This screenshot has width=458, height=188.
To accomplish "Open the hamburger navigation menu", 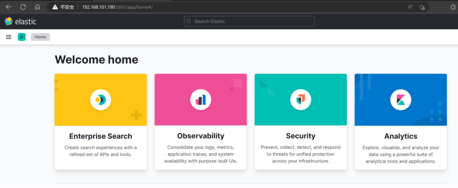I will [x=9, y=37].
